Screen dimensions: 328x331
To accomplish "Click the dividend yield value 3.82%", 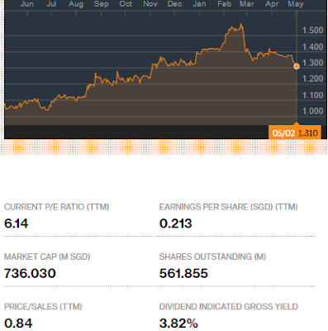I will [178, 323].
